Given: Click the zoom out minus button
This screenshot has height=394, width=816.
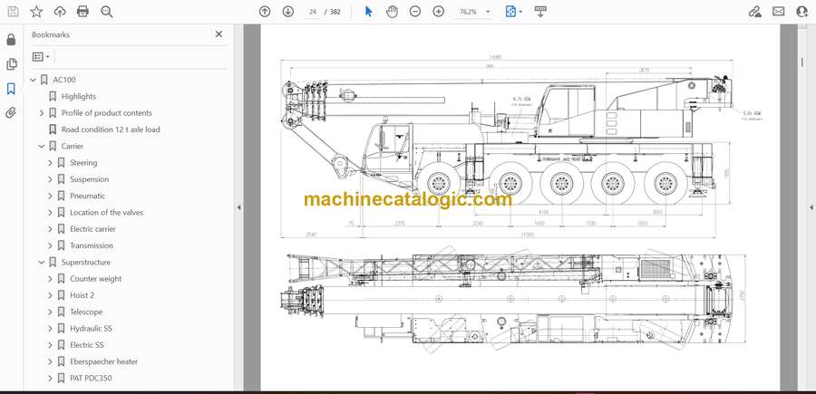Looking at the screenshot, I should [x=415, y=12].
